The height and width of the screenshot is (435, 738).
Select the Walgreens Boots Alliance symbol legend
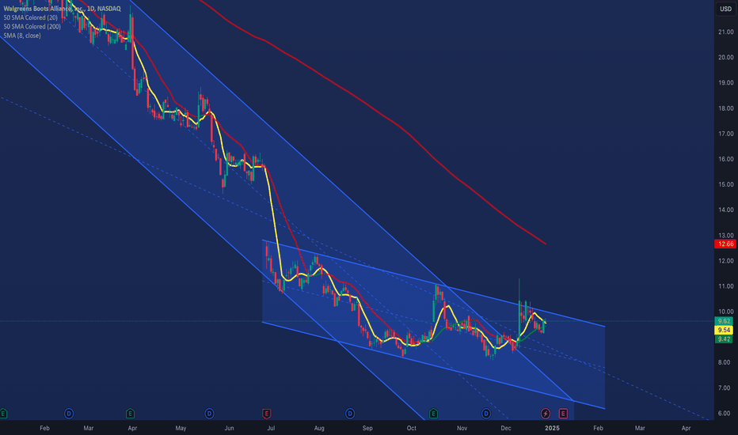coord(62,9)
